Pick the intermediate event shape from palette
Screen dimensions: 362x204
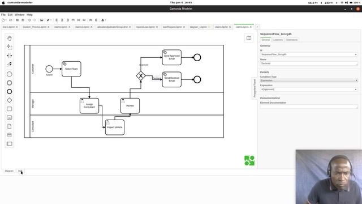point(9,83)
